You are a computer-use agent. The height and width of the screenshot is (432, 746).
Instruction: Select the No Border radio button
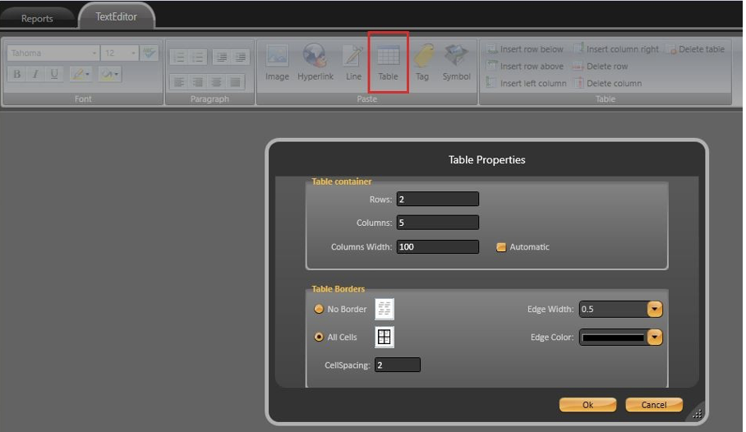point(319,310)
